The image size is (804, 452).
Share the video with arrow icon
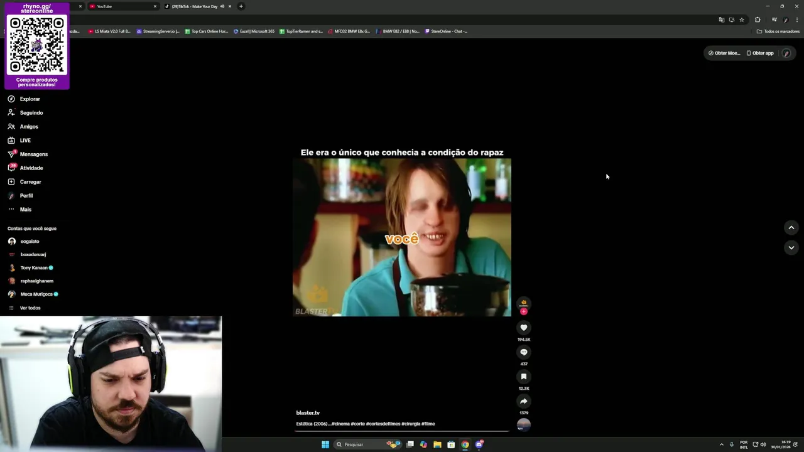(524, 401)
